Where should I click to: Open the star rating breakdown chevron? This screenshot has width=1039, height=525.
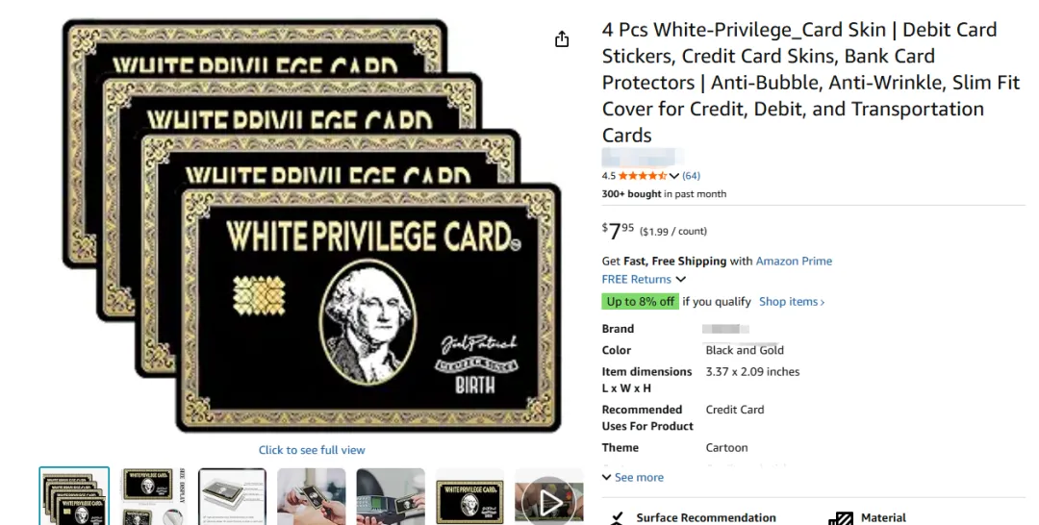(673, 176)
